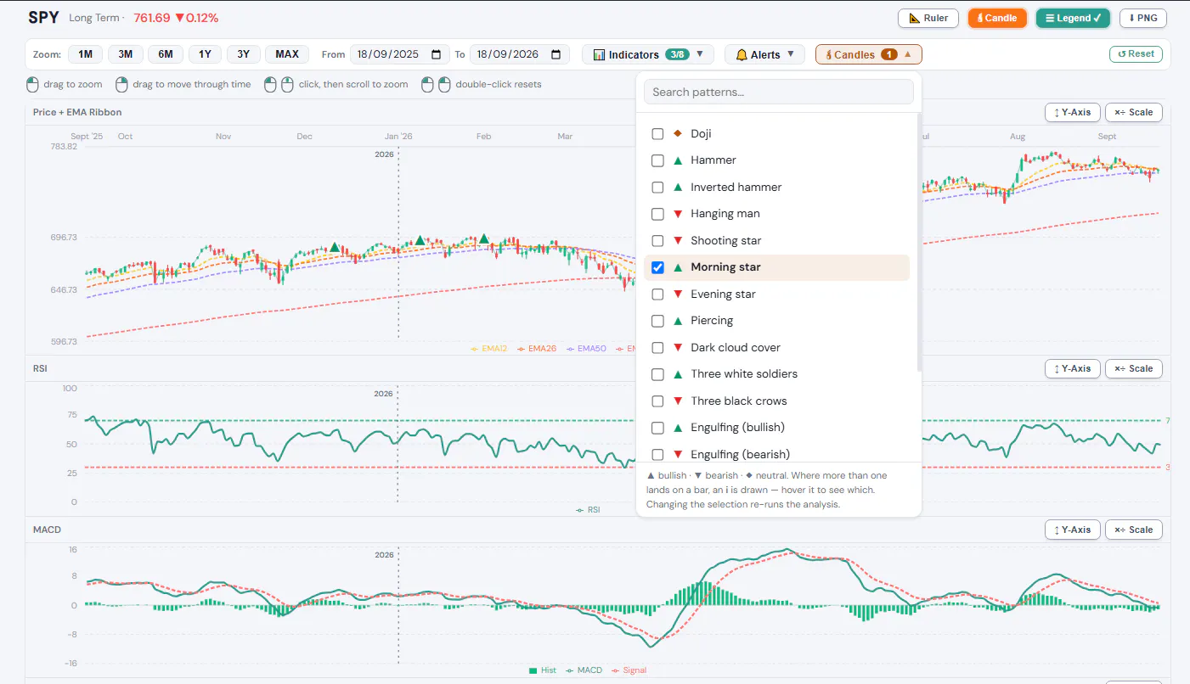Check the Hanging man checkbox
1190x684 pixels.
[657, 214]
